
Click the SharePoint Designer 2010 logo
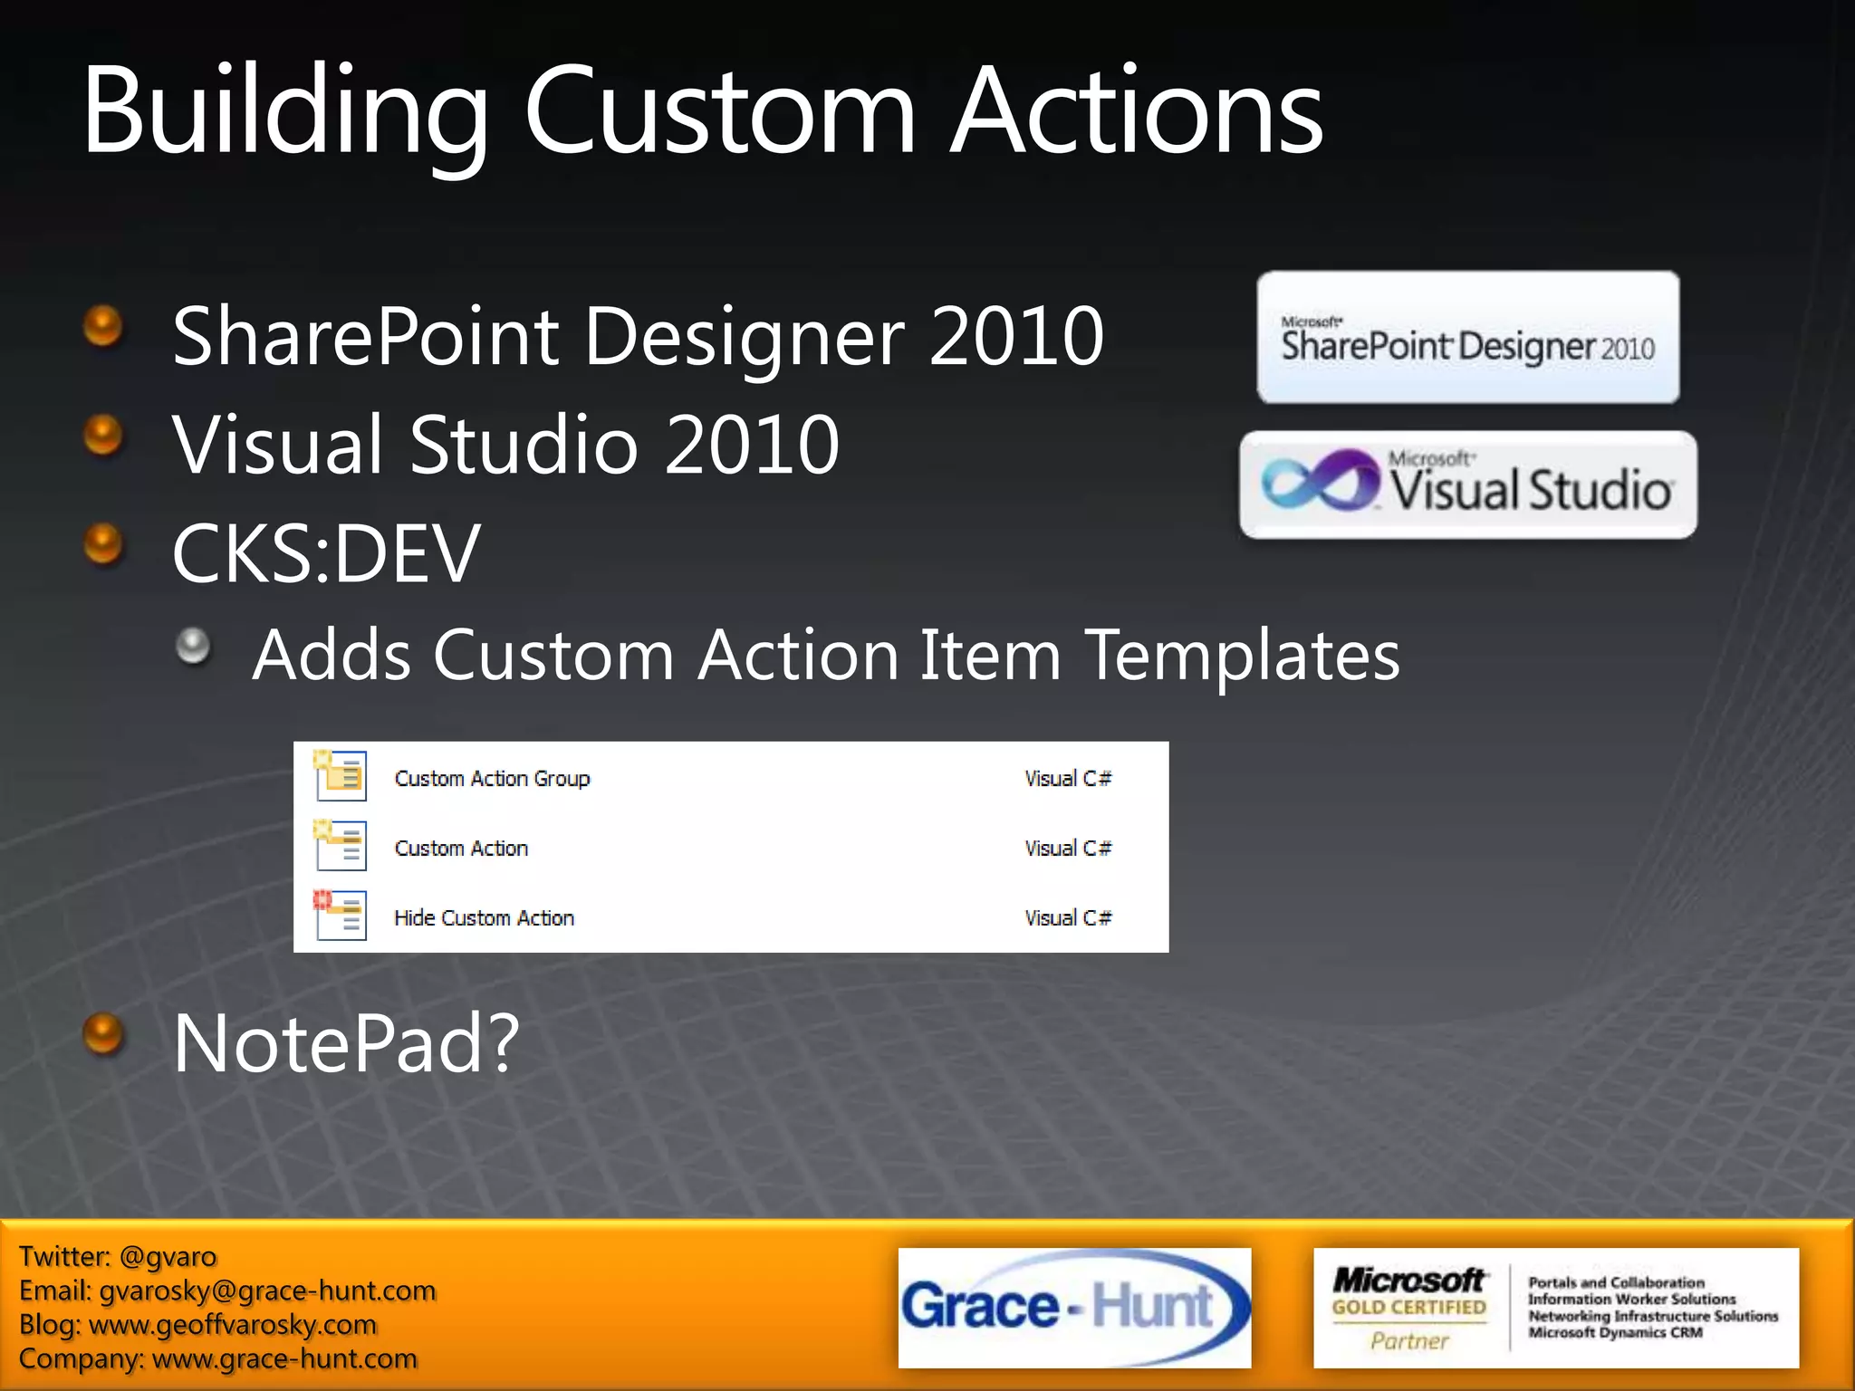1468,338
